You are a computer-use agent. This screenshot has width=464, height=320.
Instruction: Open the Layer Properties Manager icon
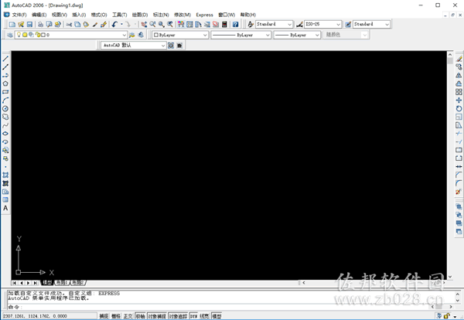click(x=10, y=35)
